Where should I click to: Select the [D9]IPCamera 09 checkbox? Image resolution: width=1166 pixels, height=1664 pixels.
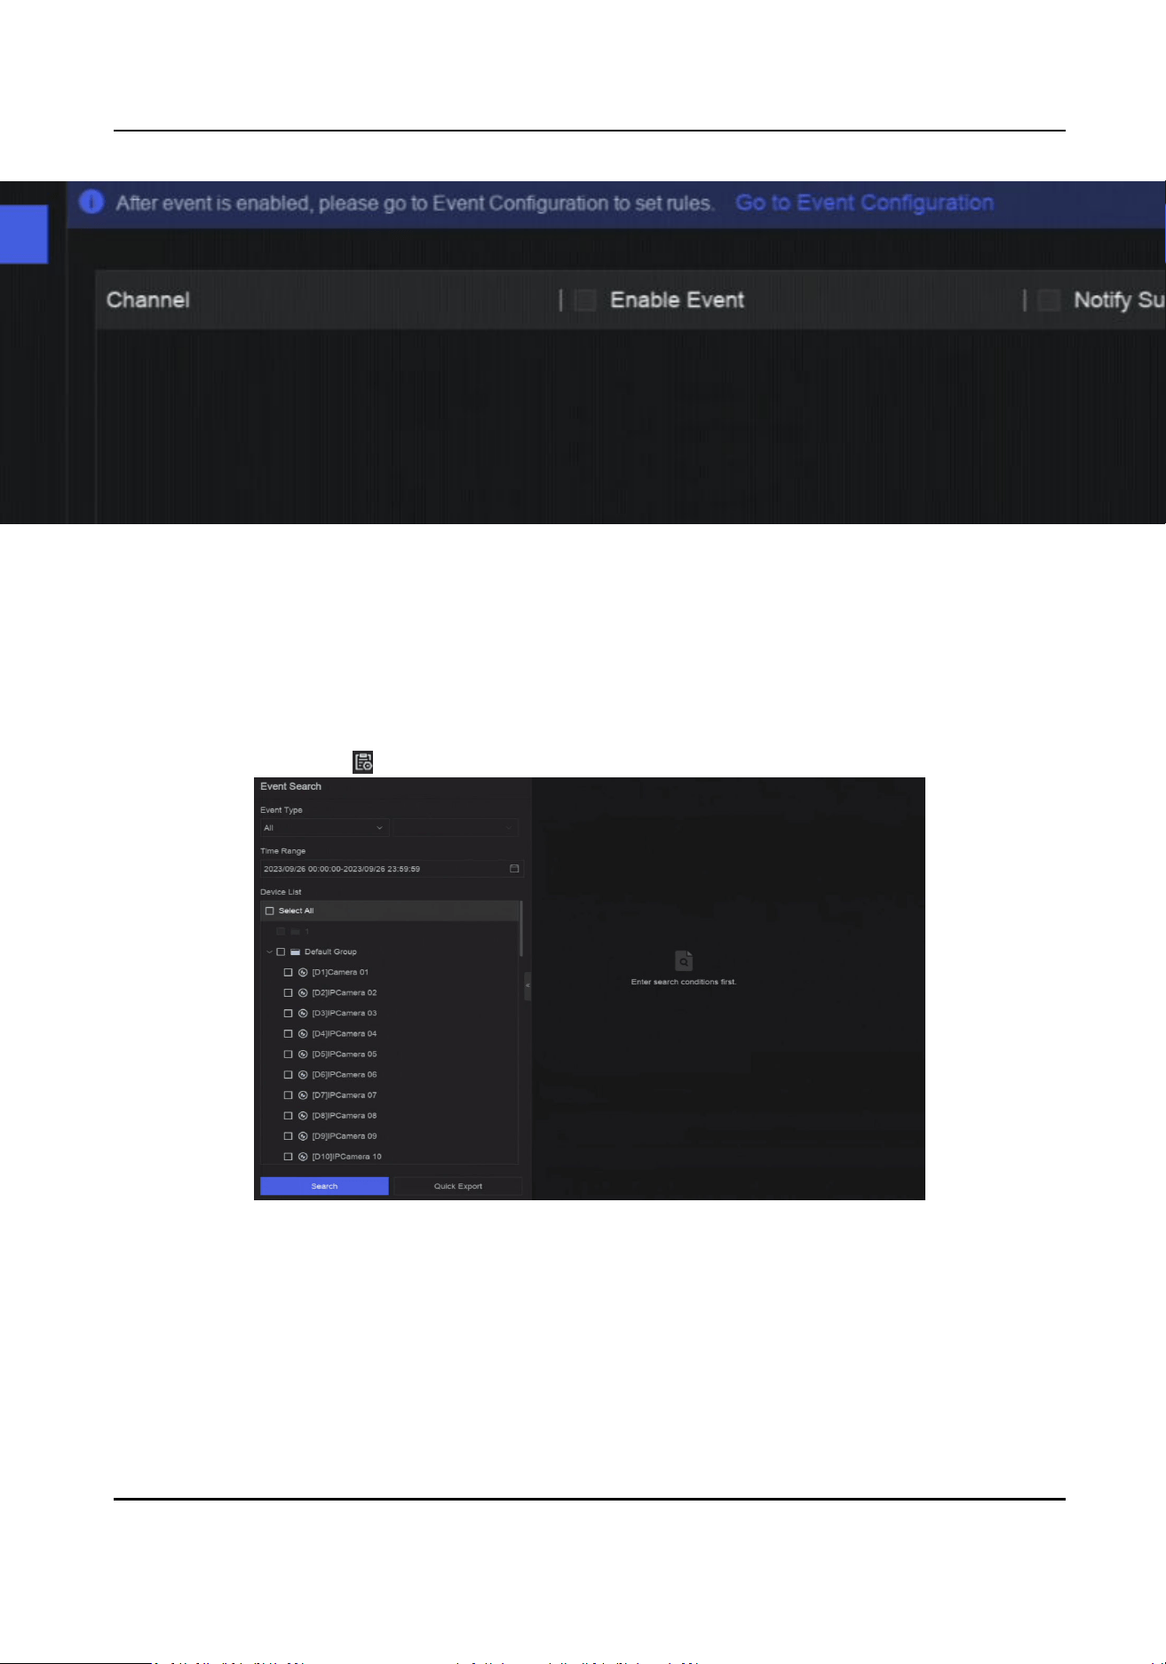coord(288,1135)
